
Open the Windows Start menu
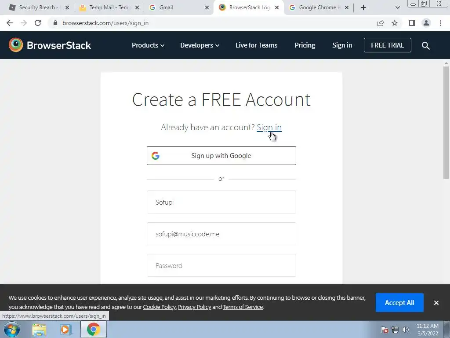click(x=12, y=329)
